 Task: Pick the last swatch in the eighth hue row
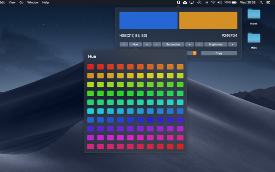tap(180, 129)
